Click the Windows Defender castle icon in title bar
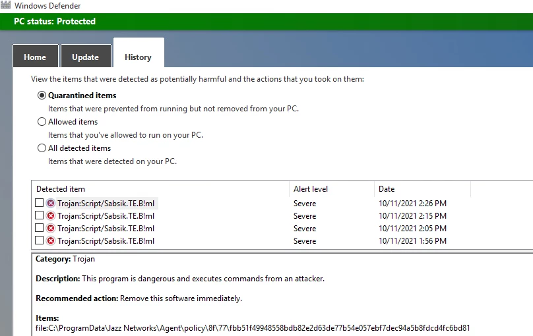Screen dimensions: 533x336 click(x=5, y=5)
